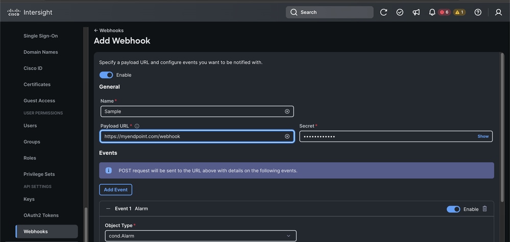The width and height of the screenshot is (510, 242).
Task: Clear the Name field with x icon
Action: pos(287,111)
